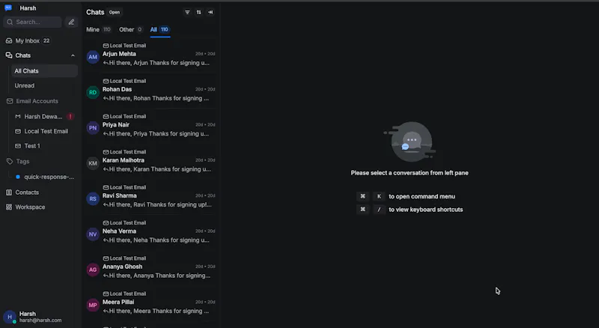This screenshot has height=328, width=599.
Task: Click the MP avatar for Meera Pillai
Action: [93, 305]
